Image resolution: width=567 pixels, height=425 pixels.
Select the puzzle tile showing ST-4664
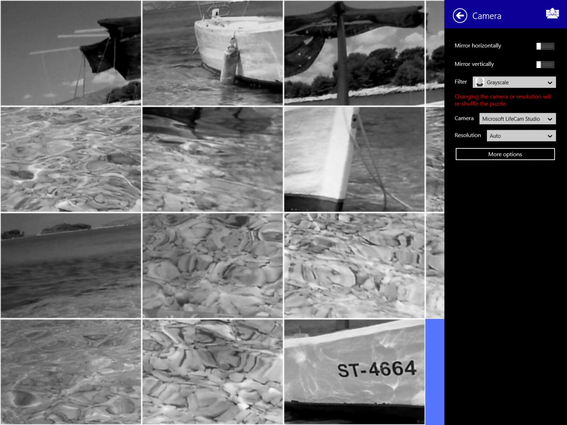tap(354, 372)
